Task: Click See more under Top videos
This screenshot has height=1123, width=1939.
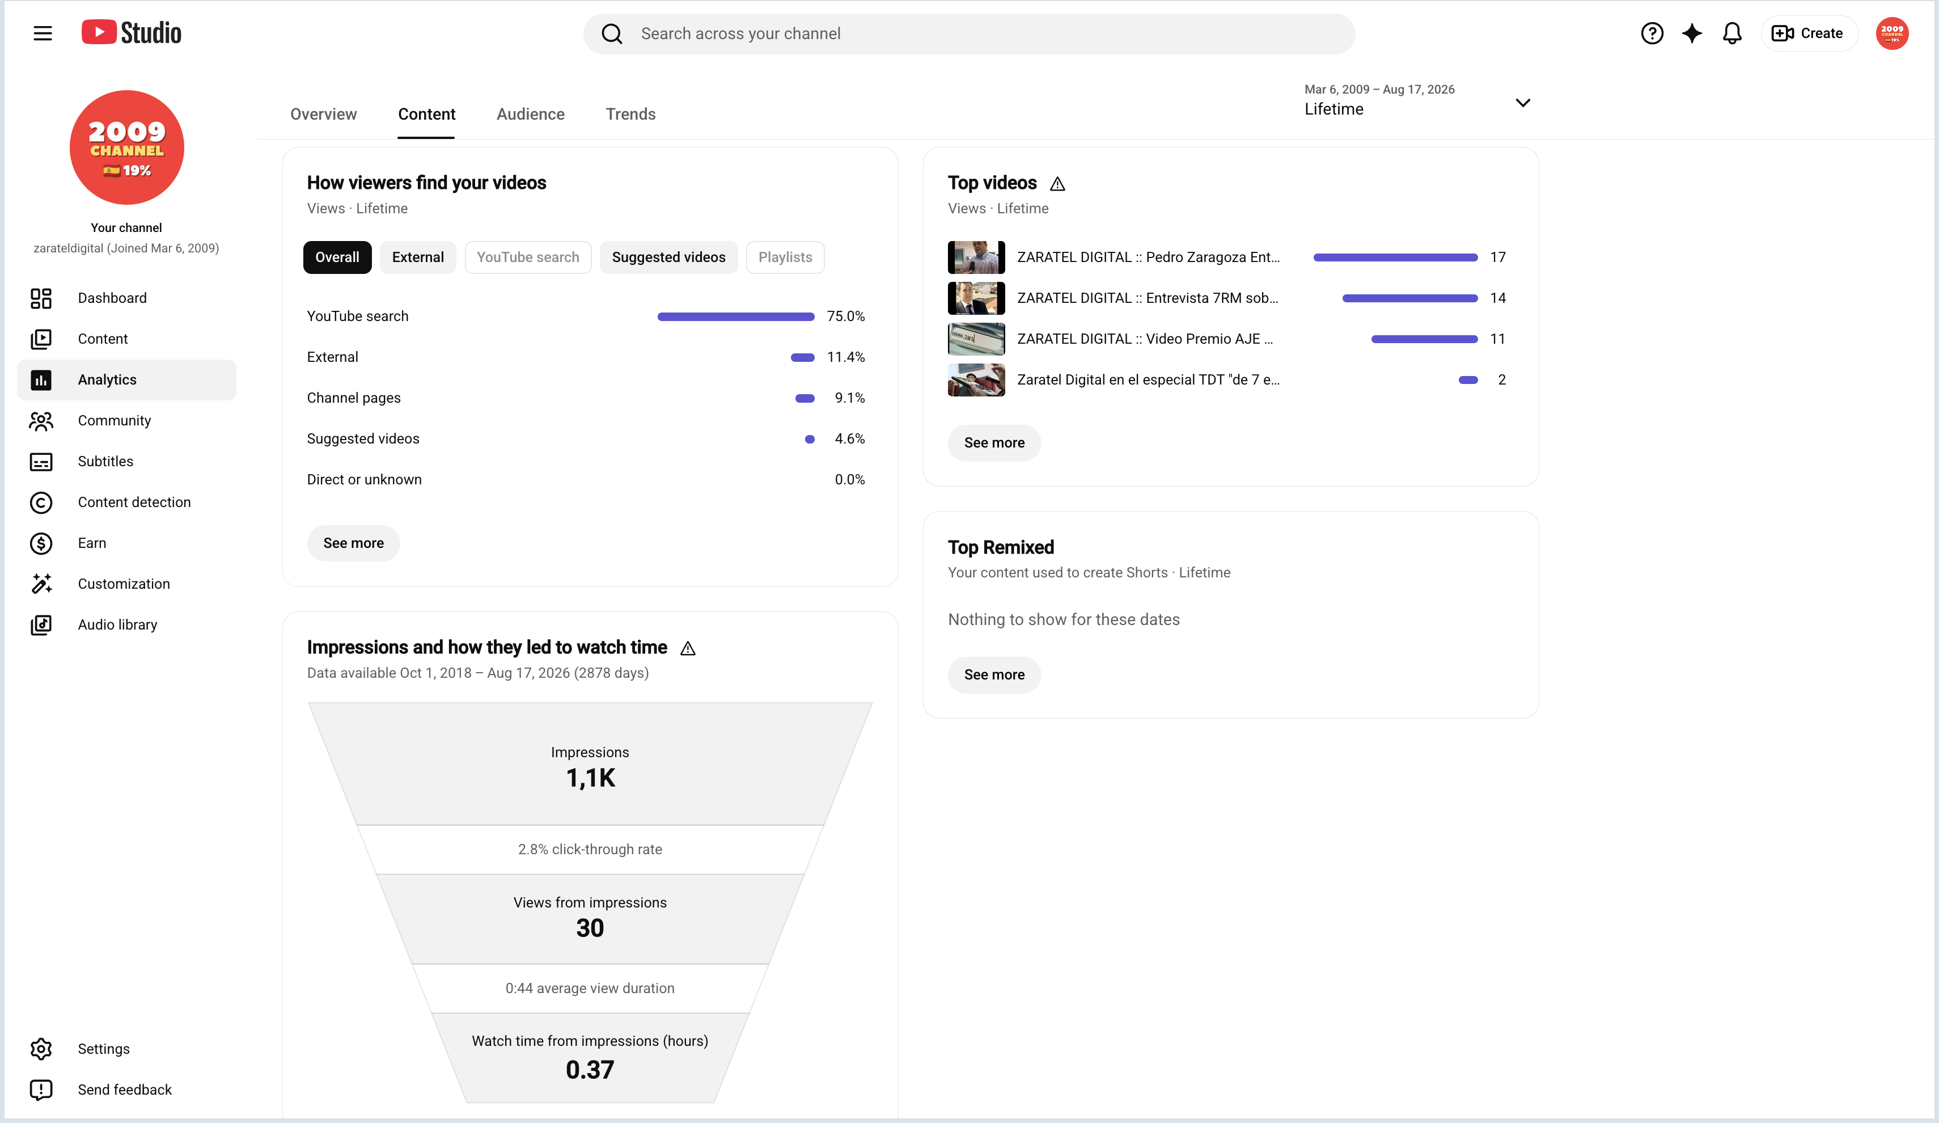Action: (x=994, y=442)
